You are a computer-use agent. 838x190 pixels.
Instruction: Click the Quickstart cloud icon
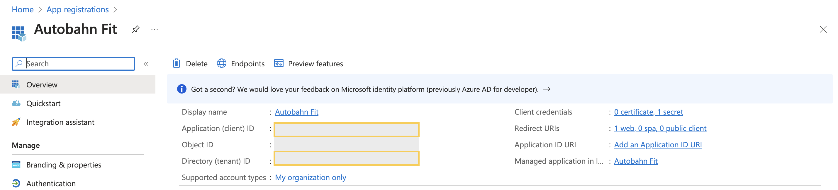point(16,103)
